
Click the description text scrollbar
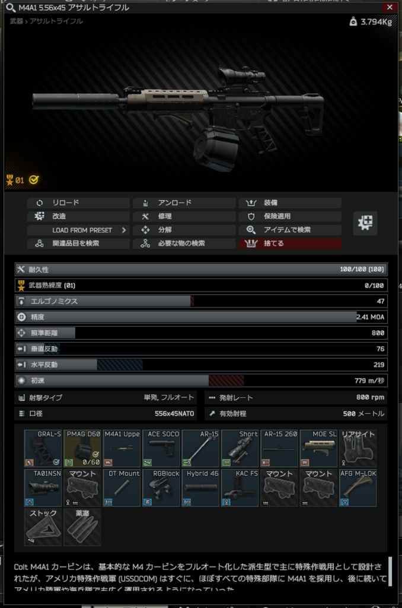pyautogui.click(x=390, y=571)
